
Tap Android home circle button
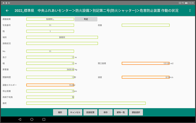(x=32, y=119)
